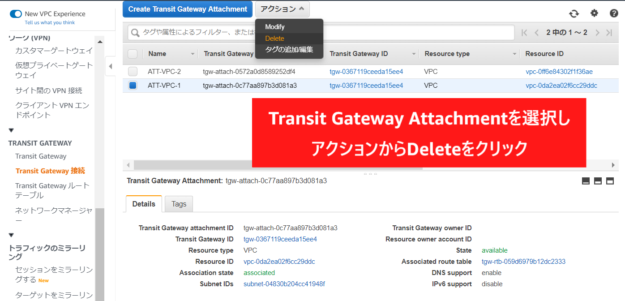Image resolution: width=625 pixels, height=301 pixels.
Task: Collapse the TRANSIT GATEWAY section triangle
Action: (11, 130)
